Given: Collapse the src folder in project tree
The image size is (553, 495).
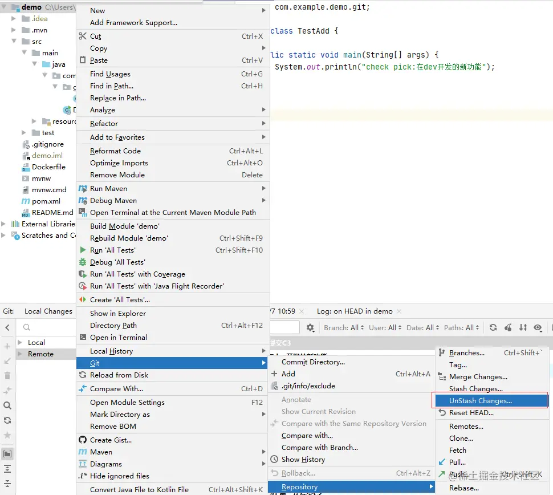Looking at the screenshot, I should click(14, 41).
